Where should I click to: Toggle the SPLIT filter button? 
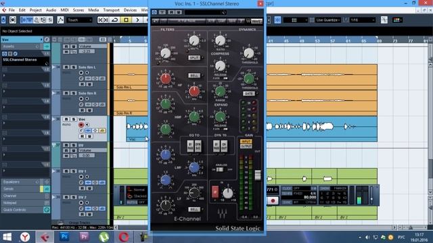194,57
